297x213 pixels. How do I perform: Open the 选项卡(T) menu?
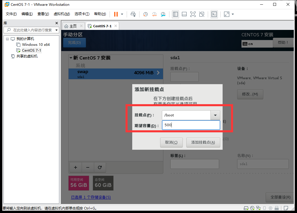(x=82, y=14)
